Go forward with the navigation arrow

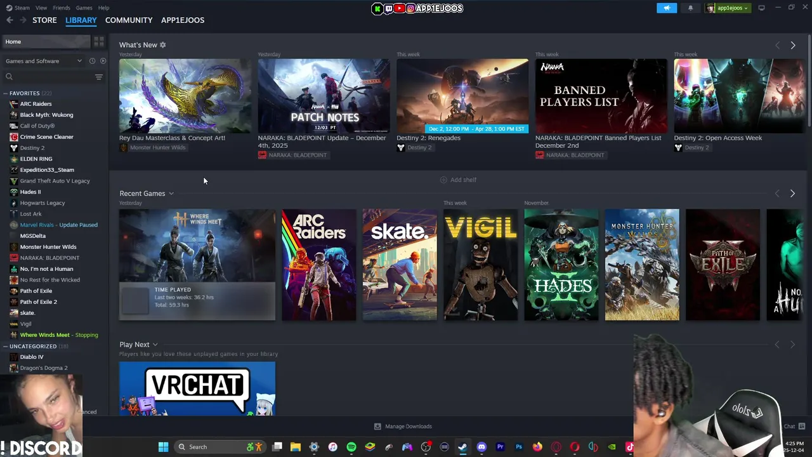point(23,20)
